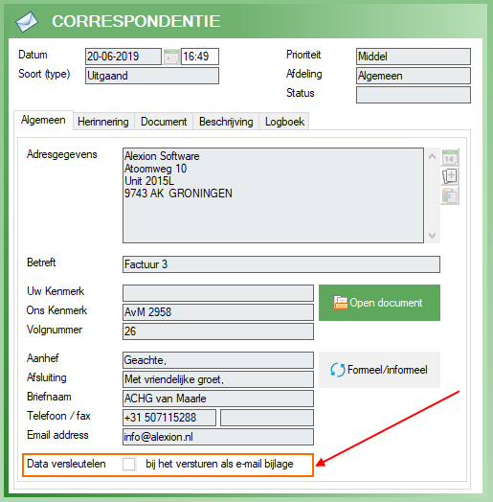493x502 pixels.
Task: Click the Afdeling field Algemeen
Action: [x=414, y=76]
